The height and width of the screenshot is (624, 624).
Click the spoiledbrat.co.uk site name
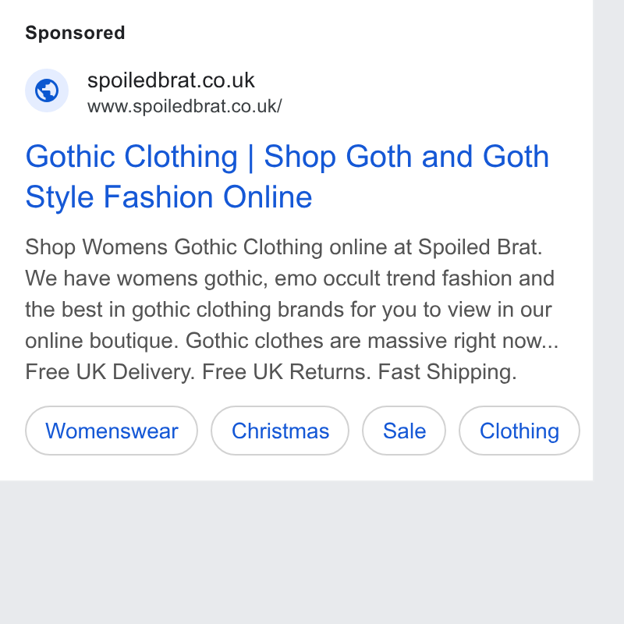coord(171,80)
